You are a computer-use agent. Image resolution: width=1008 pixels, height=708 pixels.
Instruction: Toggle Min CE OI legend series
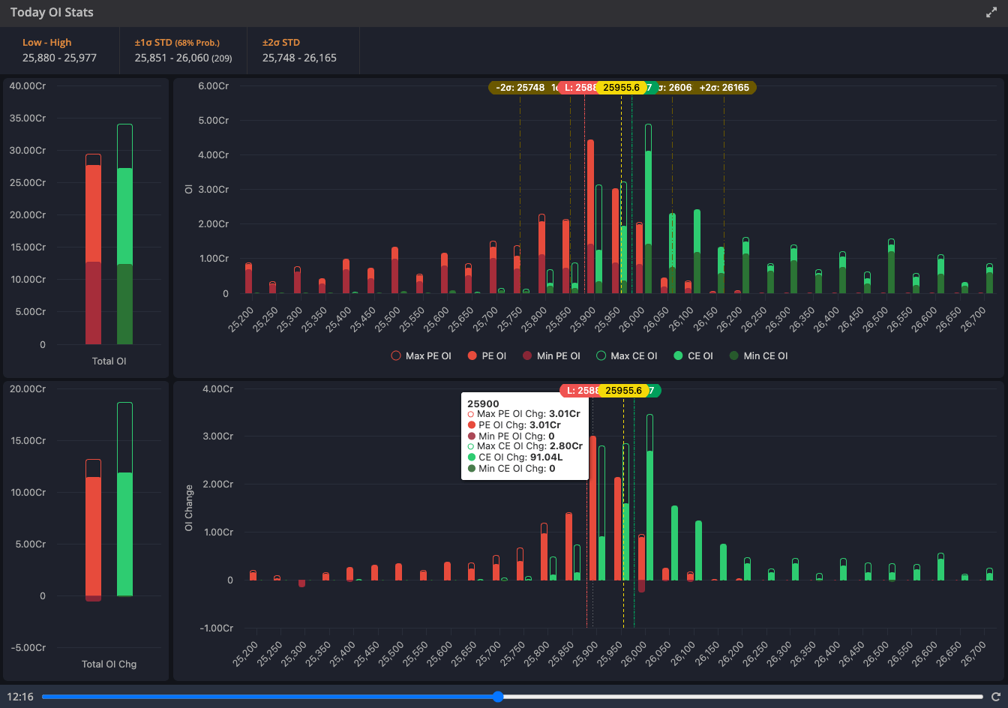[x=758, y=356]
